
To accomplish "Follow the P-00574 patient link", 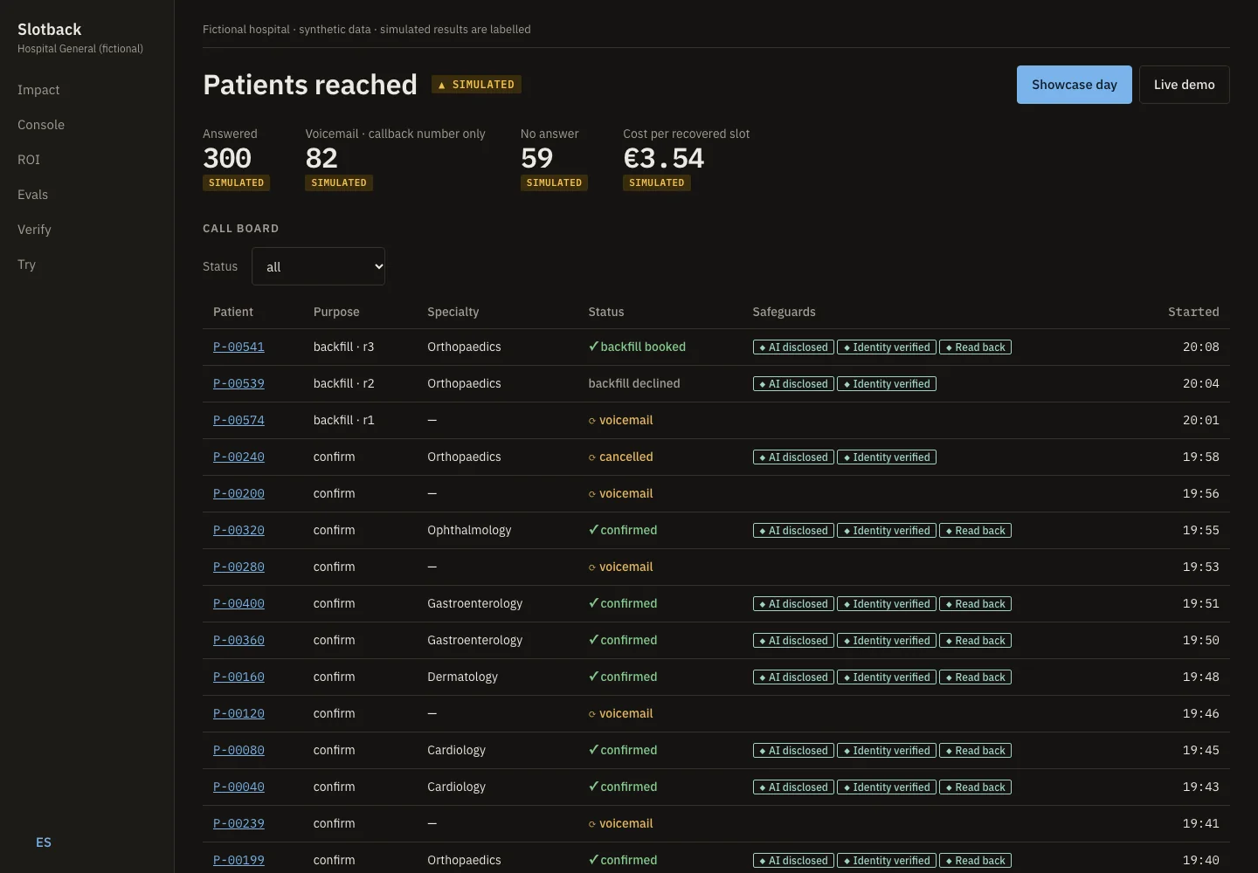I will click(x=238, y=420).
